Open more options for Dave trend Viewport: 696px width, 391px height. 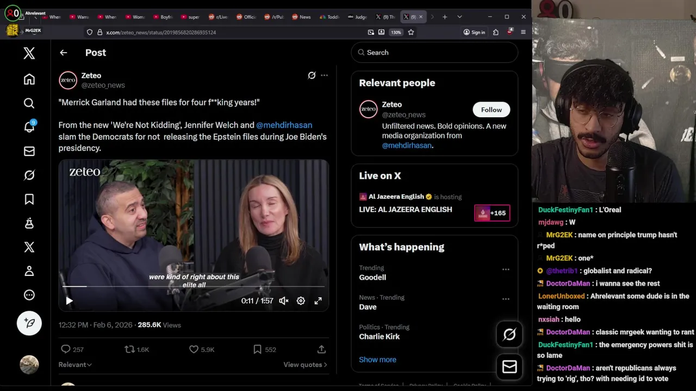(x=506, y=299)
